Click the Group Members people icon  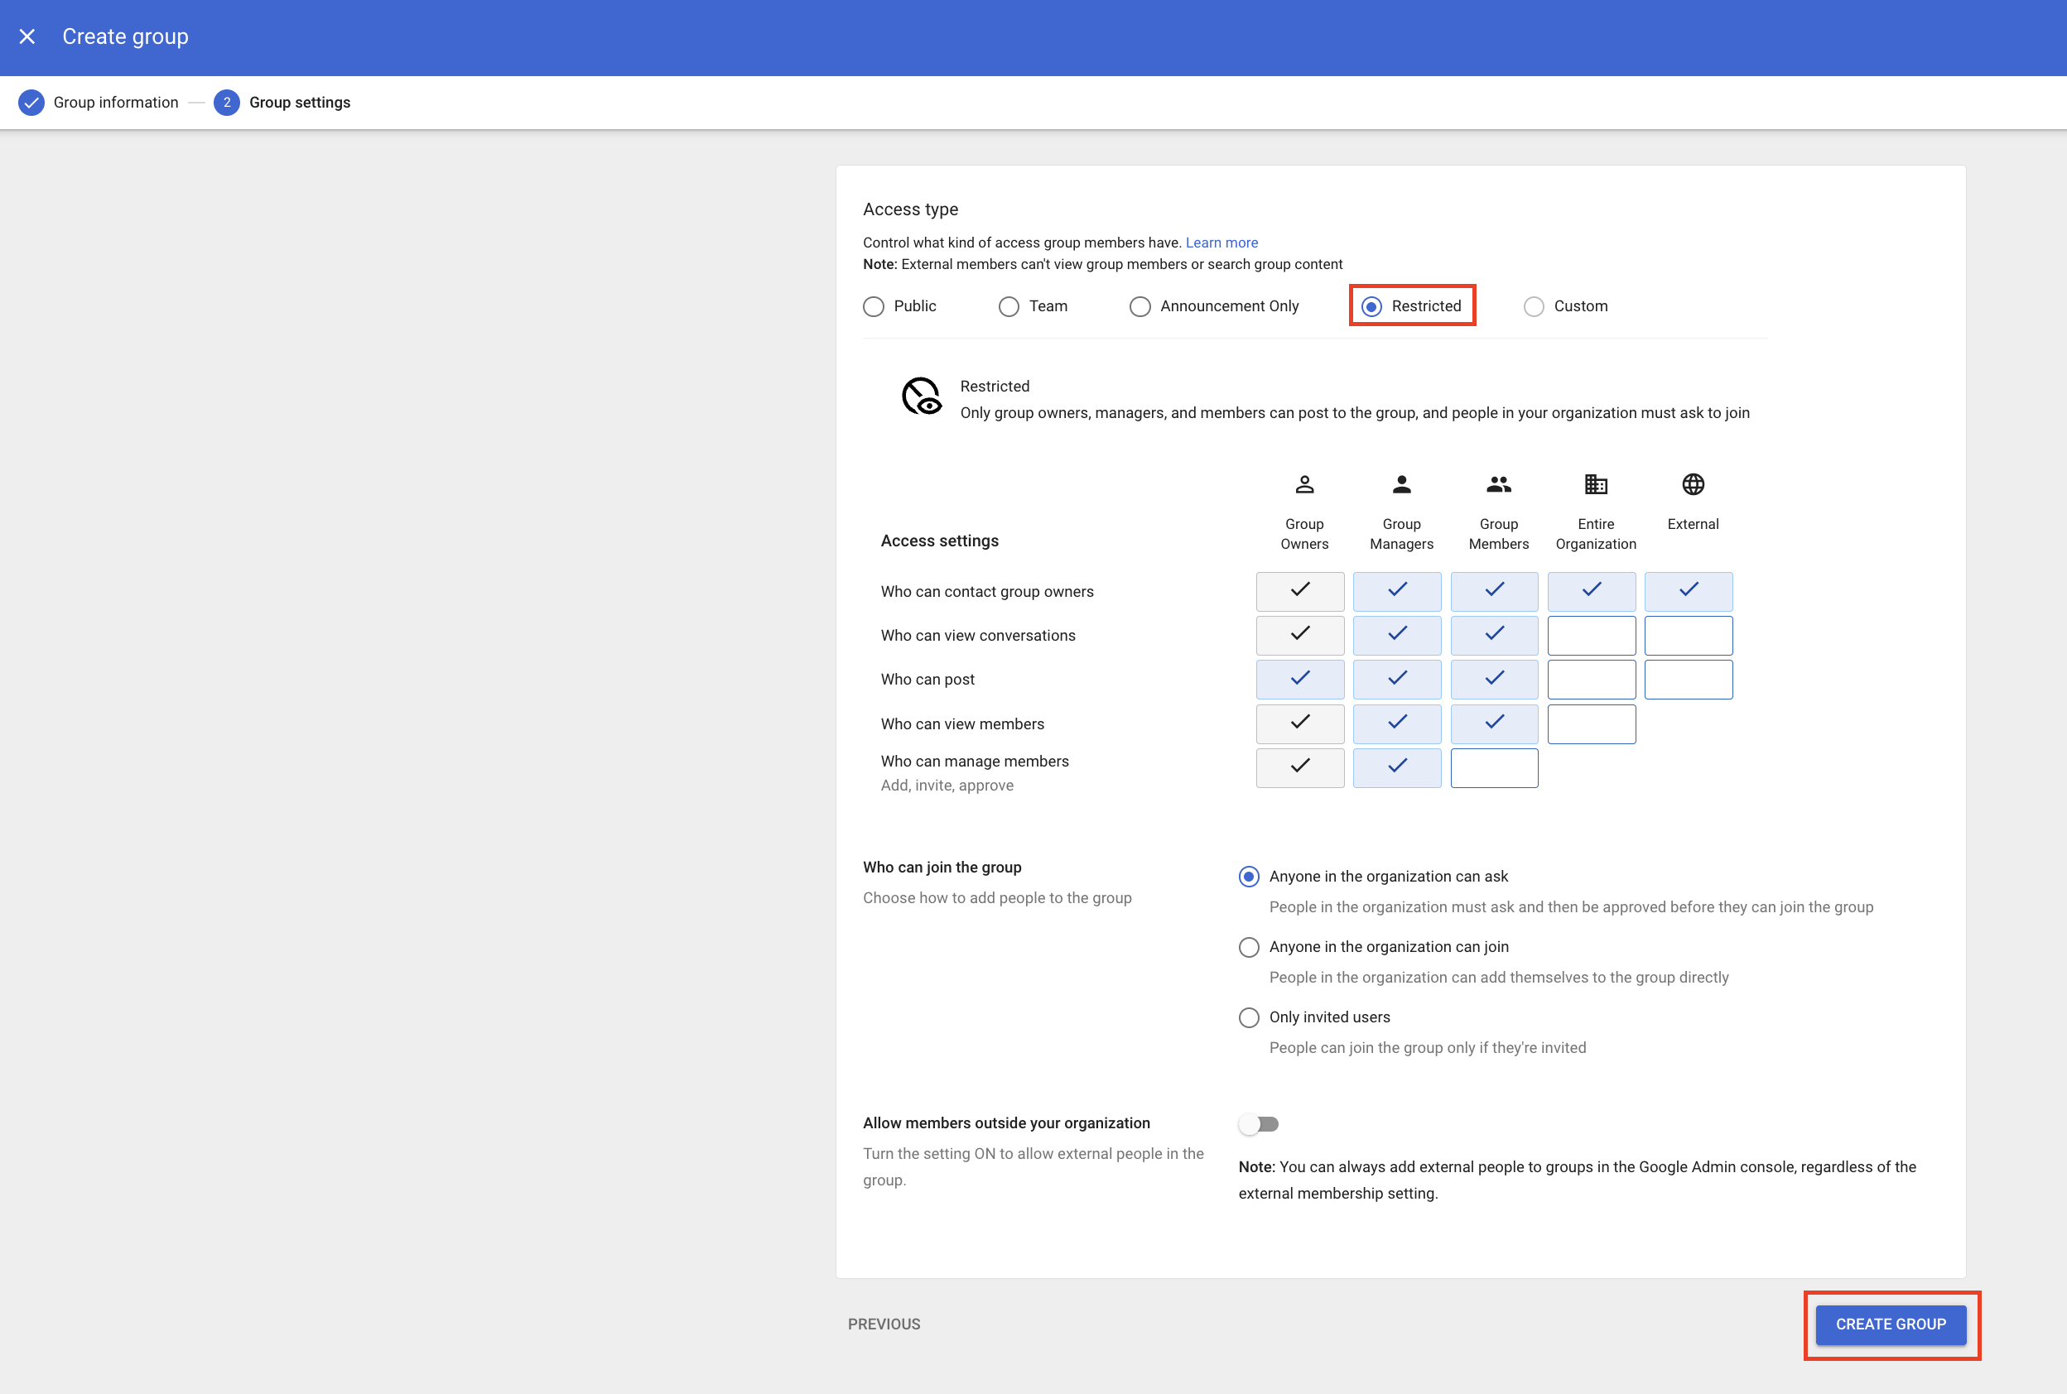1498,484
